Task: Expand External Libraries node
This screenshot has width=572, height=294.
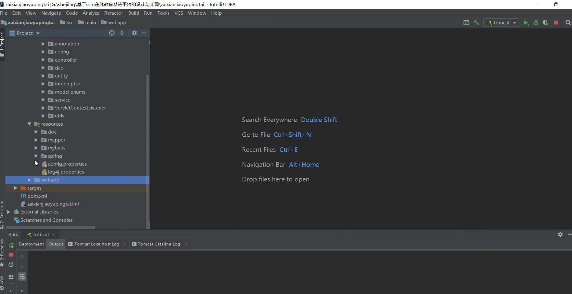Action: [x=9, y=212]
